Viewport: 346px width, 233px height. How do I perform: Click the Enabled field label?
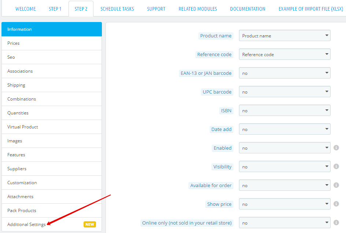tap(222, 148)
